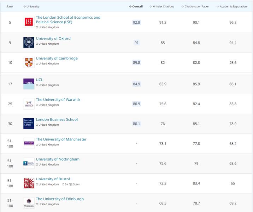Sort table by Overall score
This screenshot has width=253, height=212.
pos(136,7)
